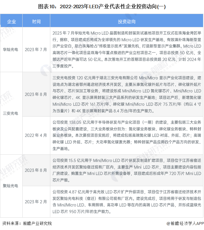Viewport: 204px width, 230px height.
Task: Click the 三安光电 120亿元 investment description
Action: click(127, 94)
